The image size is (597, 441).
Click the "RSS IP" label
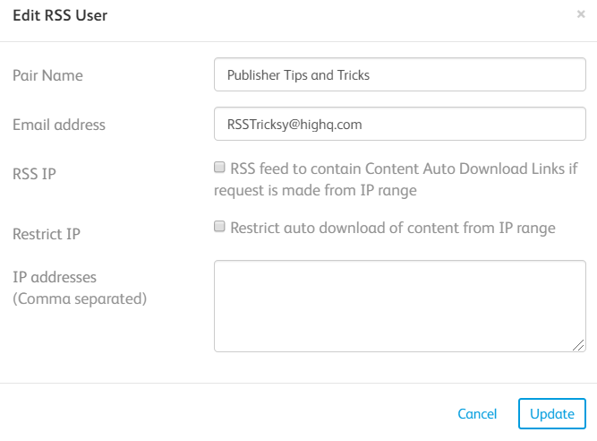34,174
